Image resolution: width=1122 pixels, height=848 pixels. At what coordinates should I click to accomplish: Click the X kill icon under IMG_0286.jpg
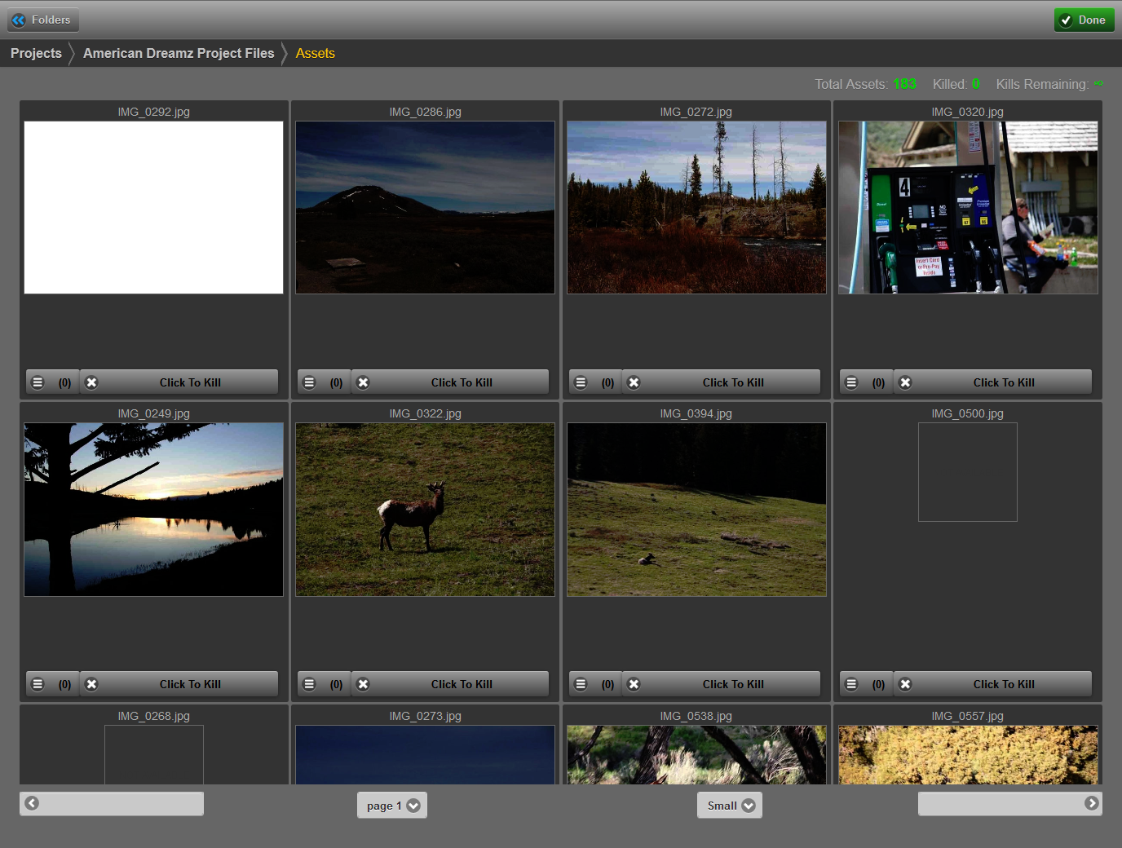pos(363,382)
